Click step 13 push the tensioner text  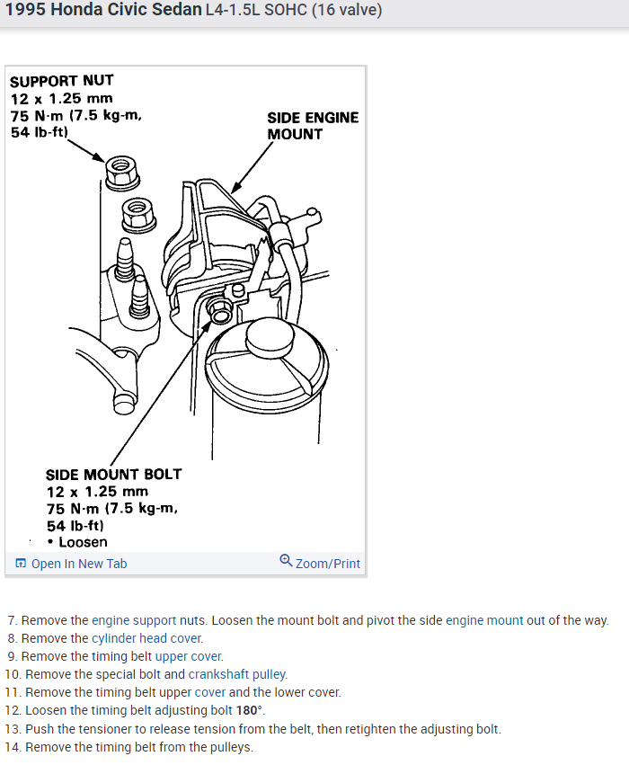[x=253, y=729]
